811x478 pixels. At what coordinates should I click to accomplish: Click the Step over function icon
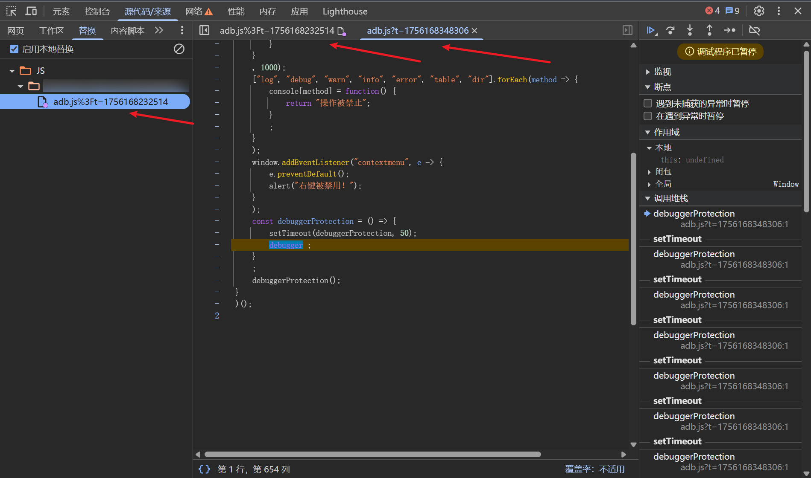670,30
